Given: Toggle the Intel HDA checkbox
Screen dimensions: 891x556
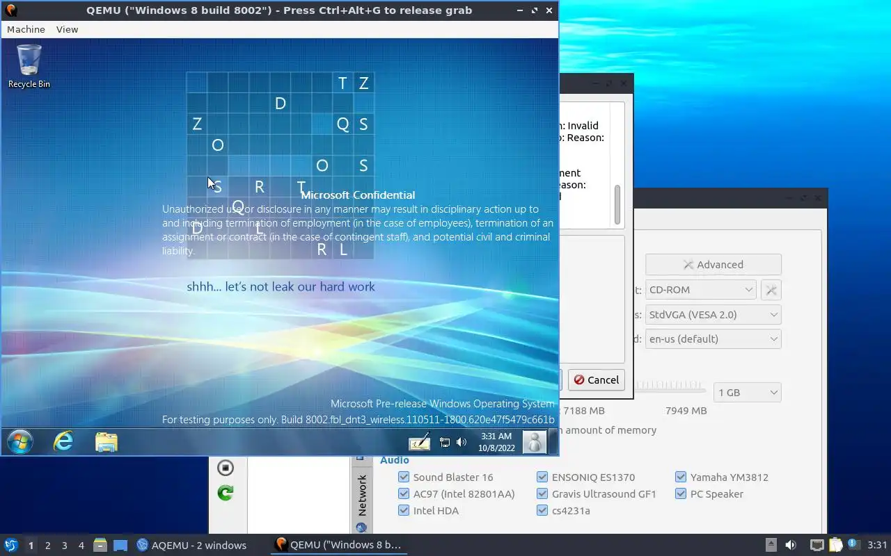Looking at the screenshot, I should (x=404, y=510).
